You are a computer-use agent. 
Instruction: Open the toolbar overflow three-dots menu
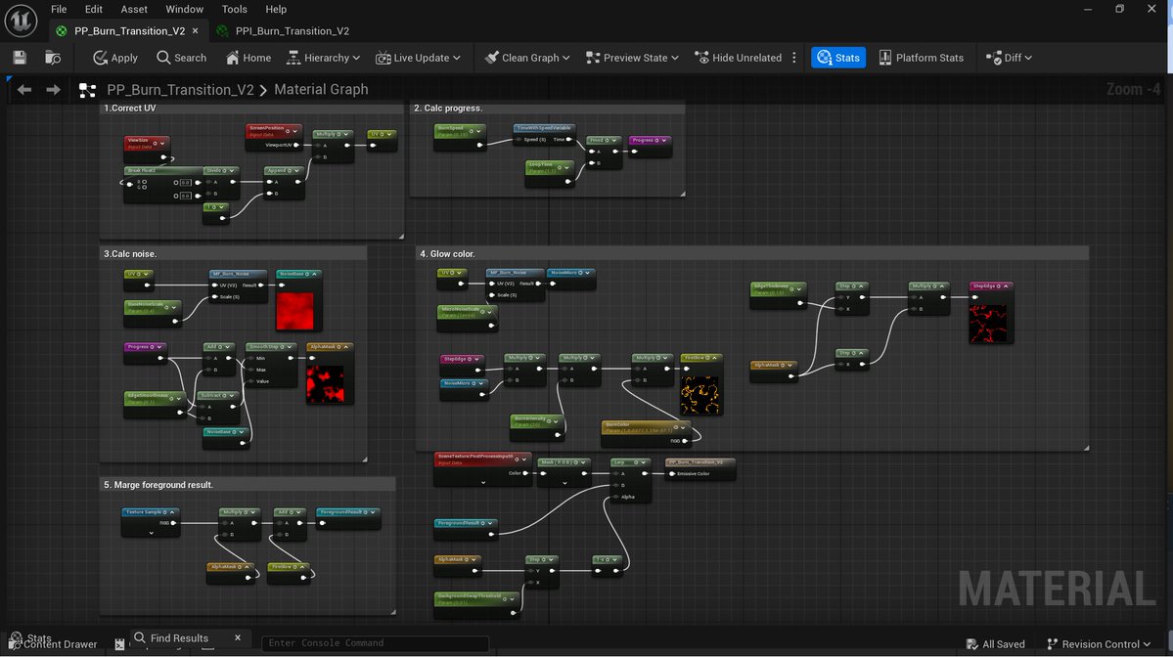point(794,58)
